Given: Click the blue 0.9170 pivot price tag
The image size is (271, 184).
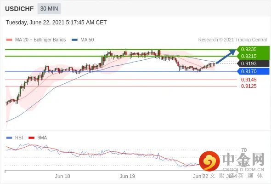Looking at the screenshot, I should pos(253,71).
